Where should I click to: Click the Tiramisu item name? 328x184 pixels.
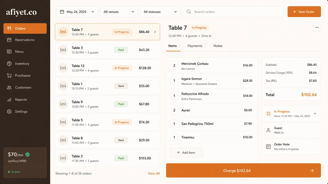tap(188, 137)
